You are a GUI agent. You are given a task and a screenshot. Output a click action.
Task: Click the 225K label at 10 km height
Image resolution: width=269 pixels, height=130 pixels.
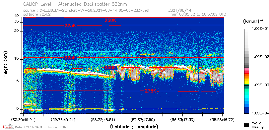point(70,58)
